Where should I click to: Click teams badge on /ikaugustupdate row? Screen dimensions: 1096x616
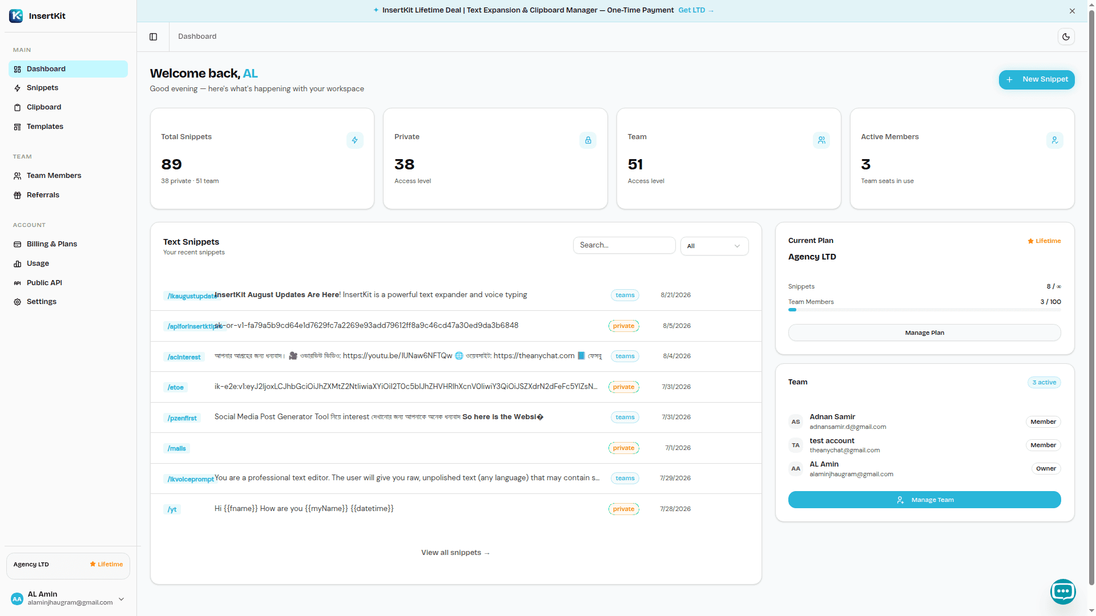[625, 295]
